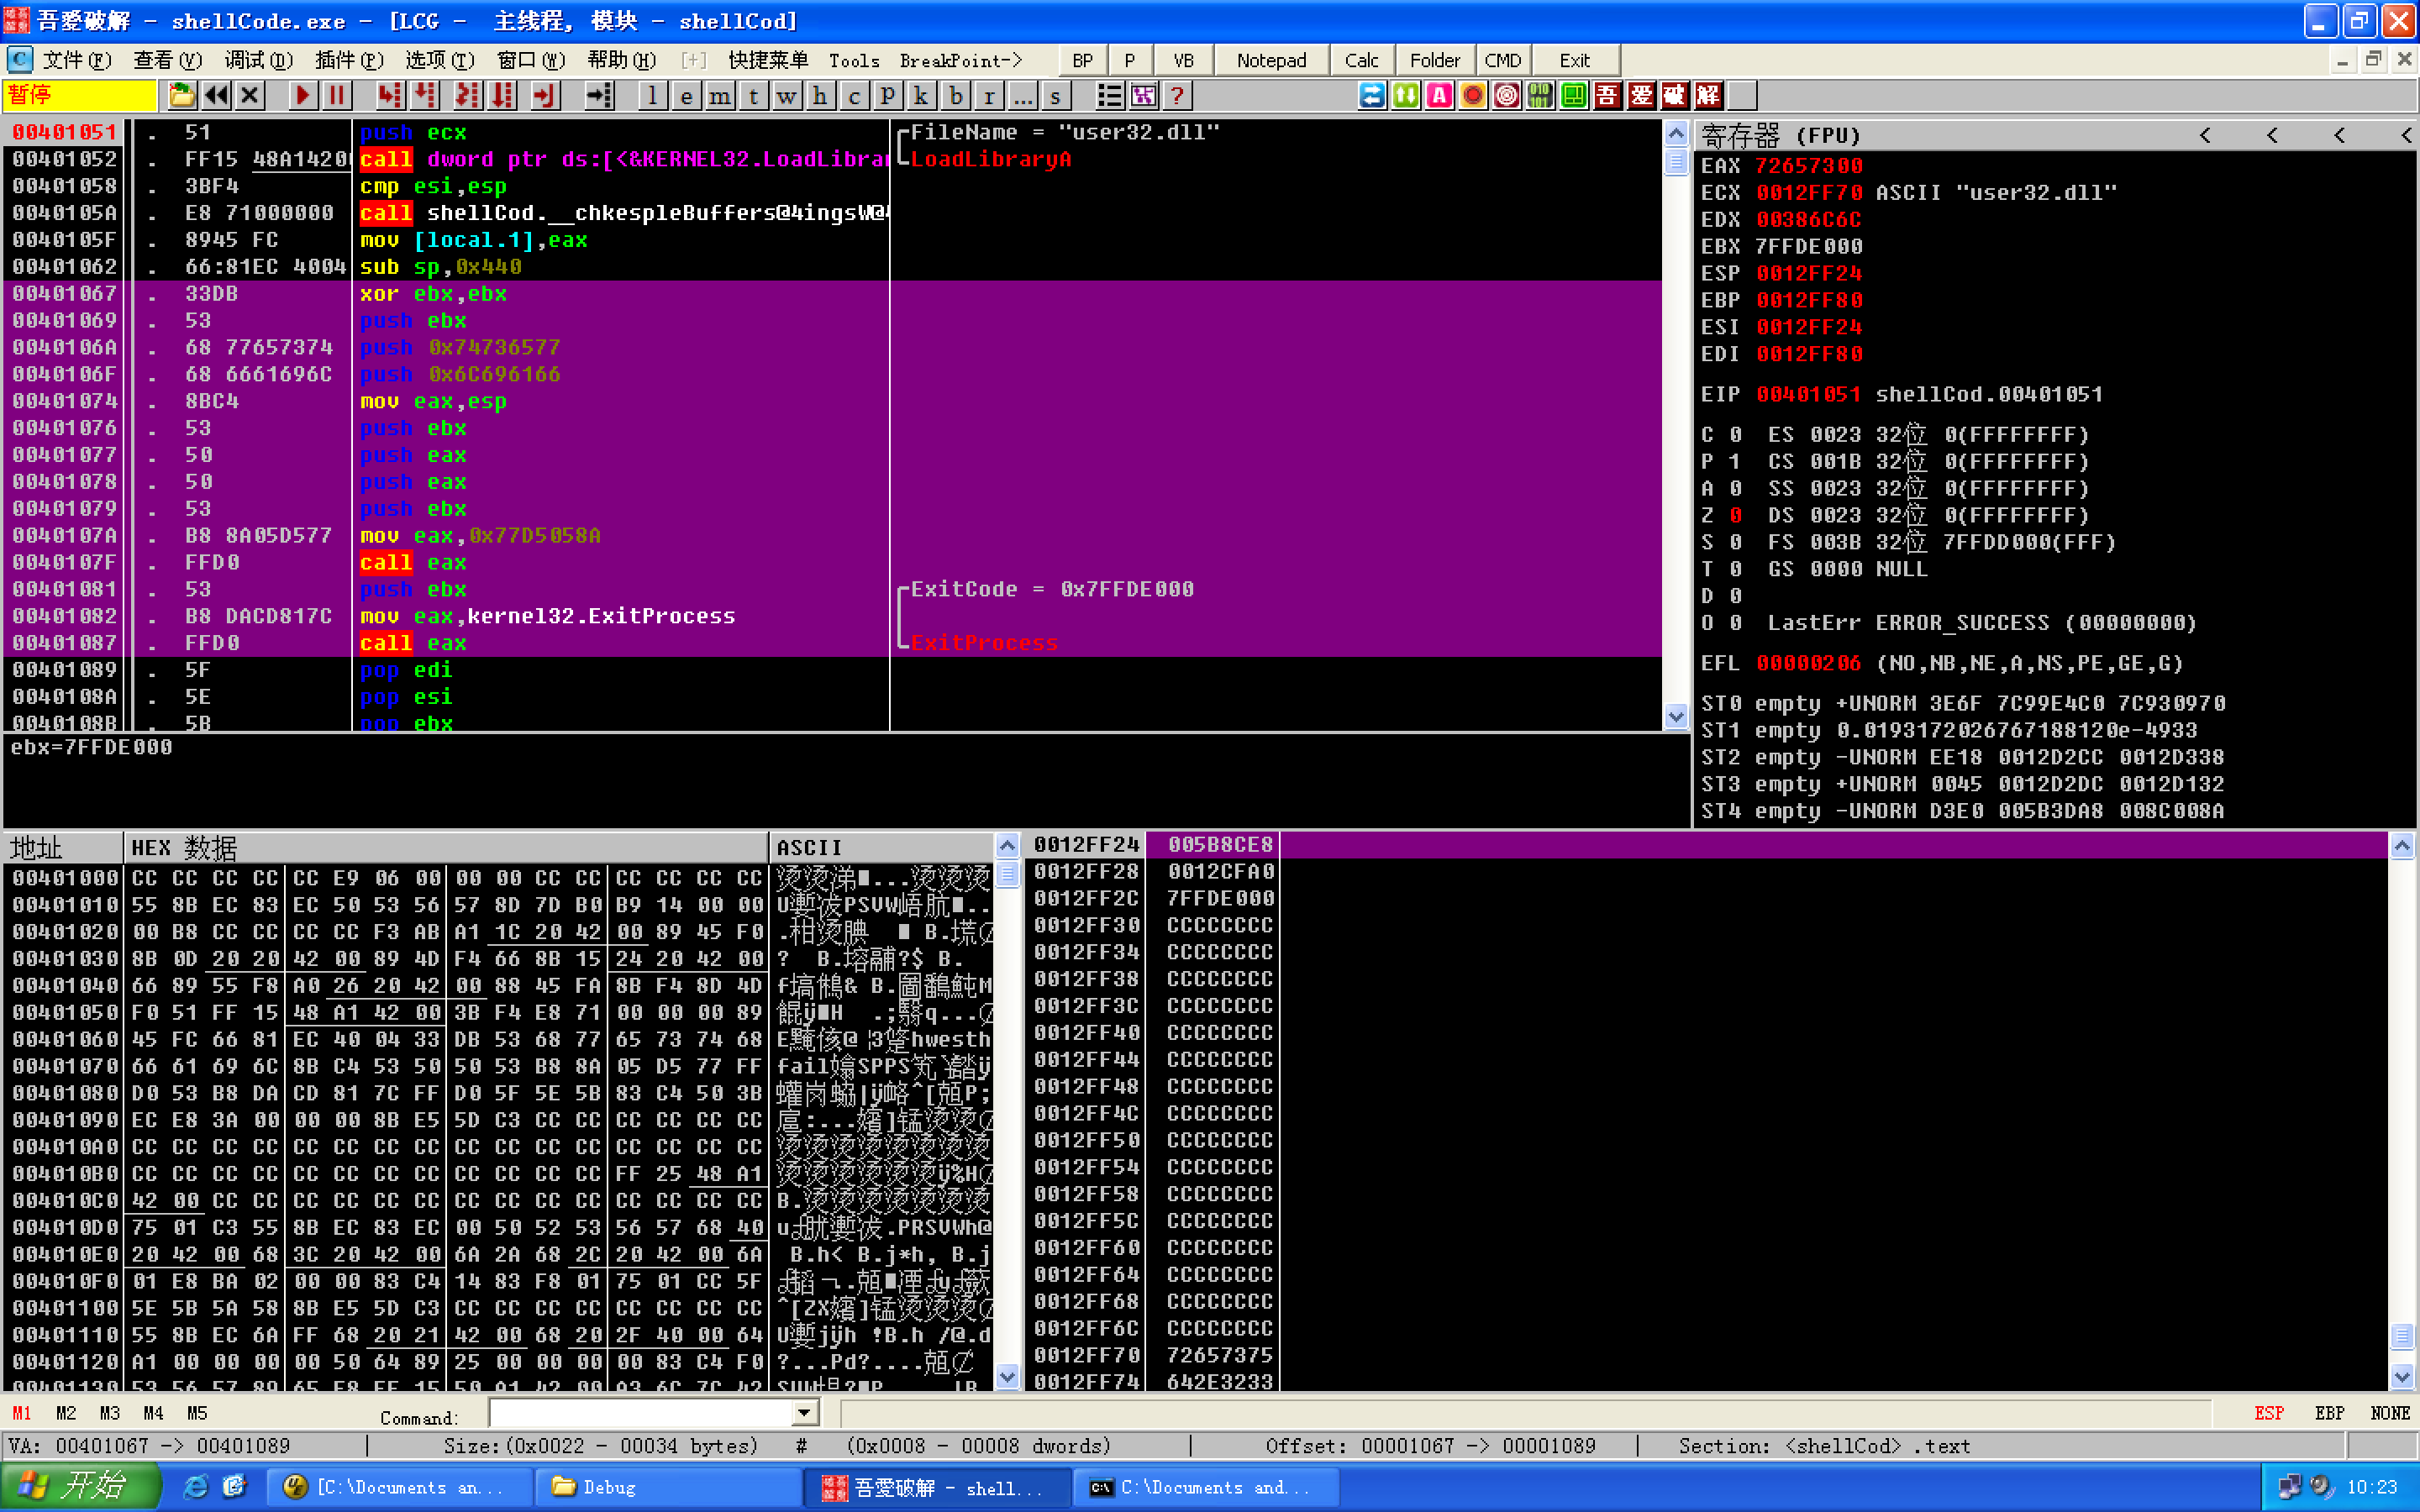Open the Command box dropdown arrow
This screenshot has height=1512, width=2420.
pyautogui.click(x=803, y=1413)
